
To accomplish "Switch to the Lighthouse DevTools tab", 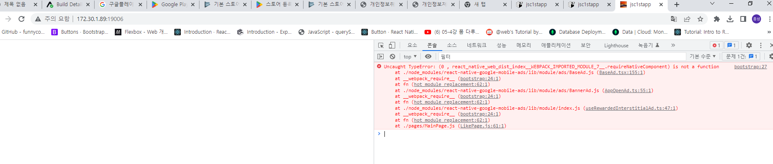I will click(616, 45).
